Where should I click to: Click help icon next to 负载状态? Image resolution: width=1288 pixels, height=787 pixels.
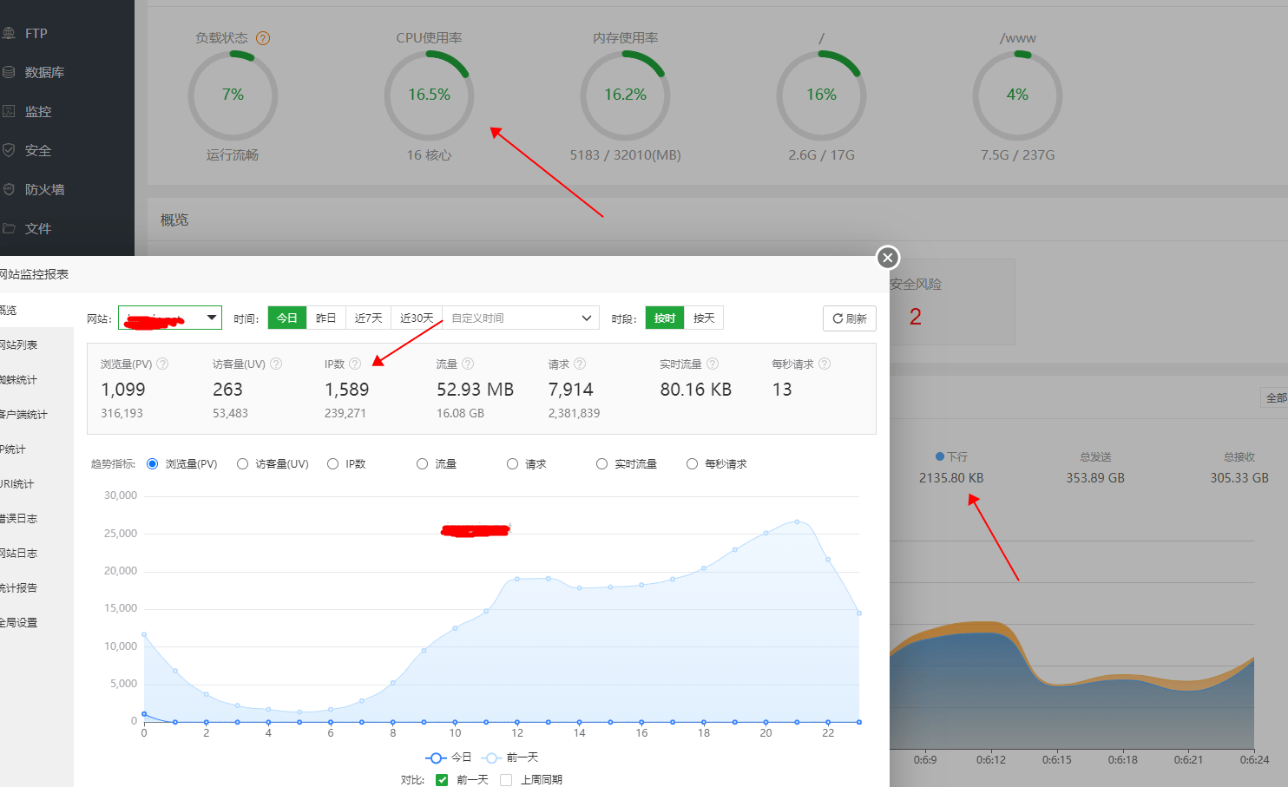(x=263, y=38)
